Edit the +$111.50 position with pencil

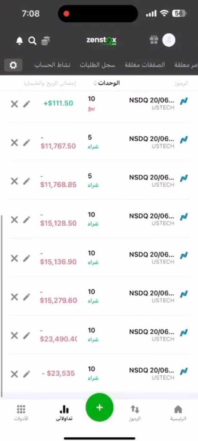tap(26, 104)
